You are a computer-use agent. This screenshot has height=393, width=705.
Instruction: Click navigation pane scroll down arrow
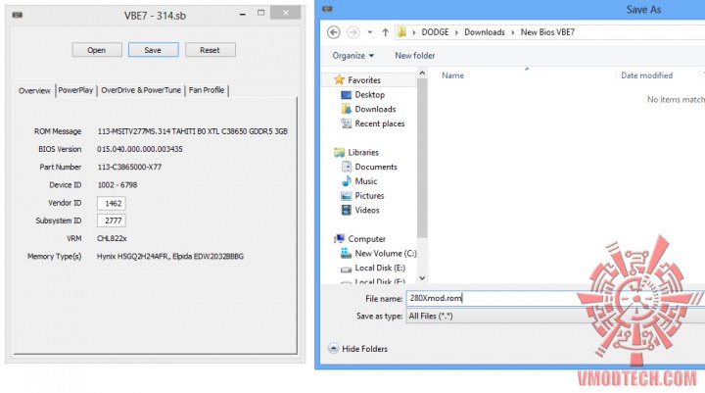422,278
